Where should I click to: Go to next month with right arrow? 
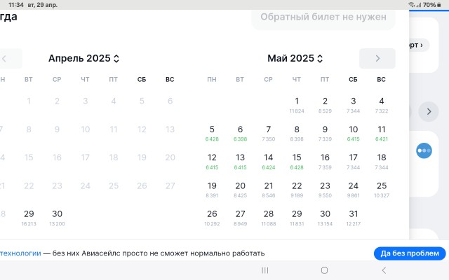point(377,59)
